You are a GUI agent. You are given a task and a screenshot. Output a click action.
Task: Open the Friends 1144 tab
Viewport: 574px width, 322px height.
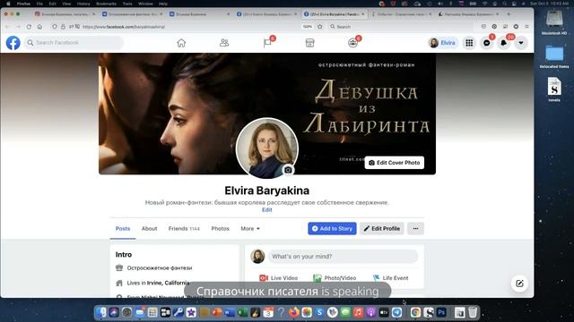[x=184, y=229]
